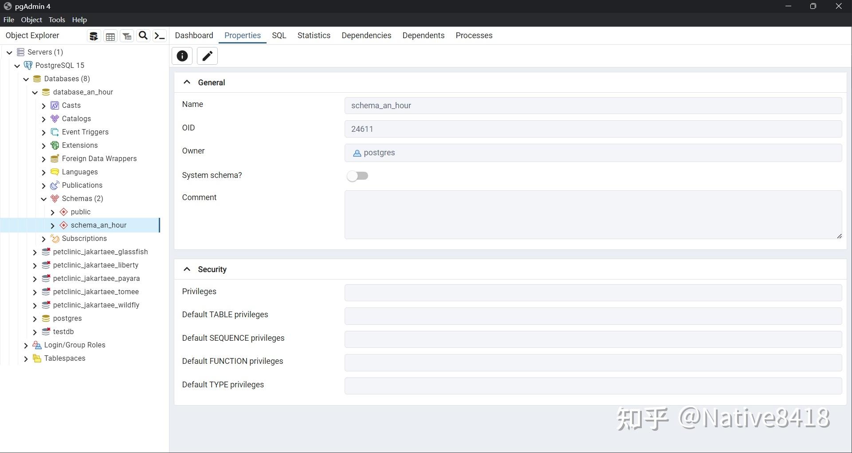Click the Tablespaces folder icon
852x453 pixels.
[37, 358]
